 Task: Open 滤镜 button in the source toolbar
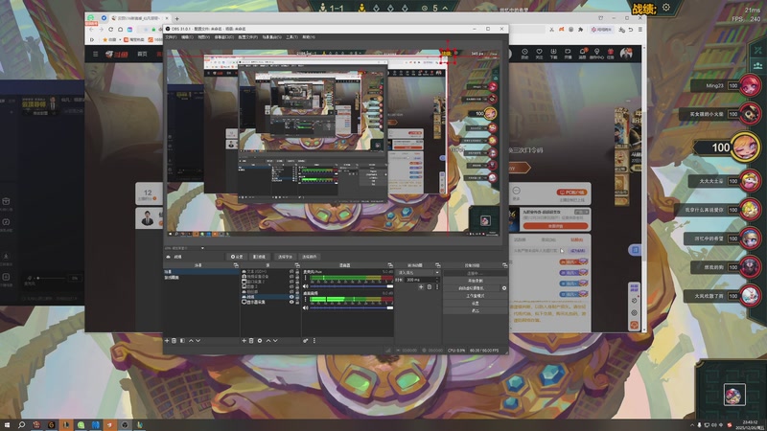[x=260, y=257]
